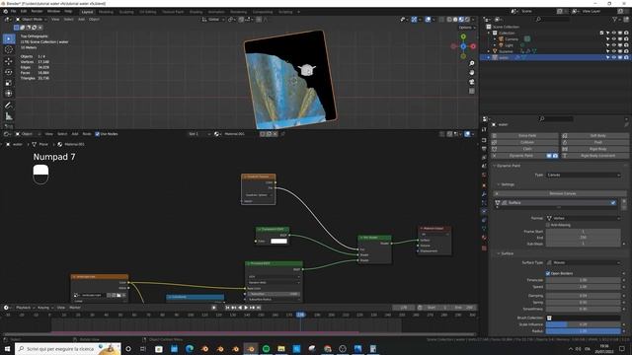
Task: Open the Global transform orientation dropdown
Action: 213,20
